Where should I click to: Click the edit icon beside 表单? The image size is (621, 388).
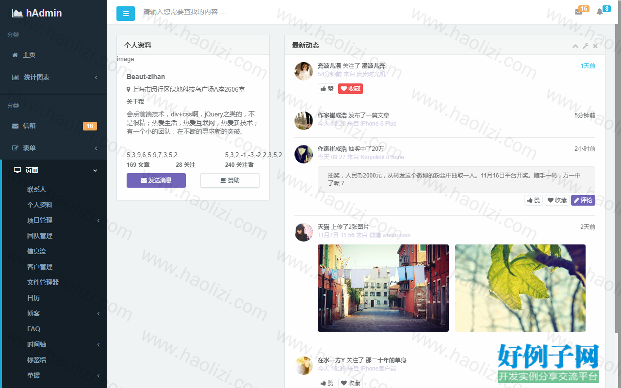(15, 148)
